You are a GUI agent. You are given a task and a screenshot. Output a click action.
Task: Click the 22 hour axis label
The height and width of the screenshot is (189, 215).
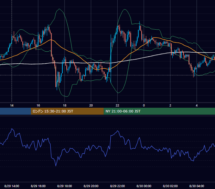(117, 106)
